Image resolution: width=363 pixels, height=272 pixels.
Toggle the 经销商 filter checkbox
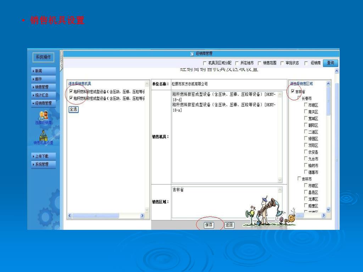(x=306, y=63)
